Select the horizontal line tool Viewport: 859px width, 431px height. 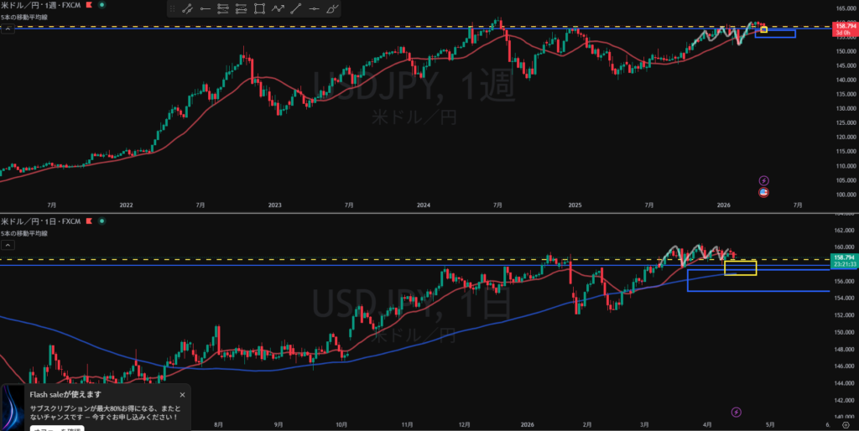pyautogui.click(x=315, y=9)
